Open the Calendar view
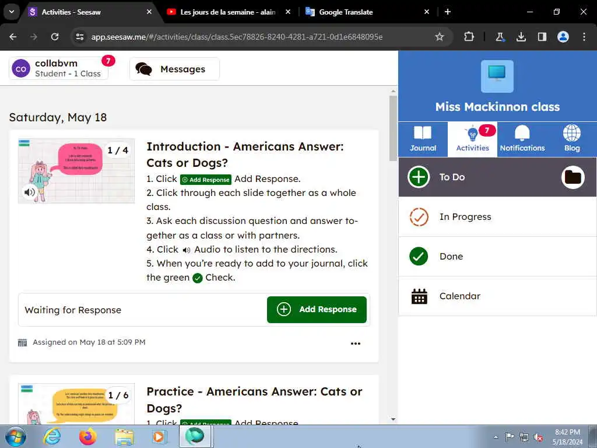597x448 pixels. [x=497, y=296]
